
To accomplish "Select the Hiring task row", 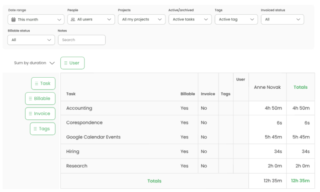I will 187,152.
